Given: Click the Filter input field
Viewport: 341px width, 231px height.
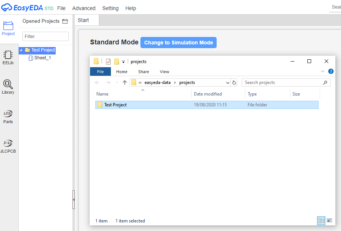Looking at the screenshot, I should (x=46, y=36).
